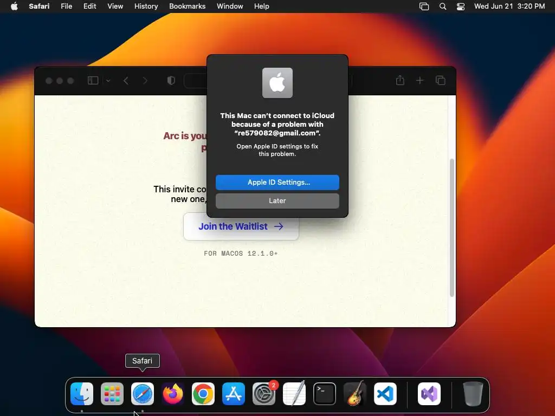Open Apple ID Settings from dialog
Viewport: 555px width, 416px height.
tap(277, 182)
